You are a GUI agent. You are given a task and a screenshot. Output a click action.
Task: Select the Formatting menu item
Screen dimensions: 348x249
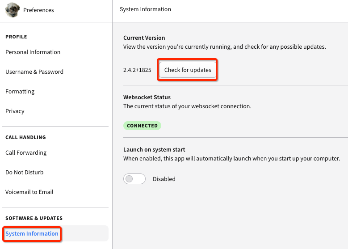tap(20, 92)
